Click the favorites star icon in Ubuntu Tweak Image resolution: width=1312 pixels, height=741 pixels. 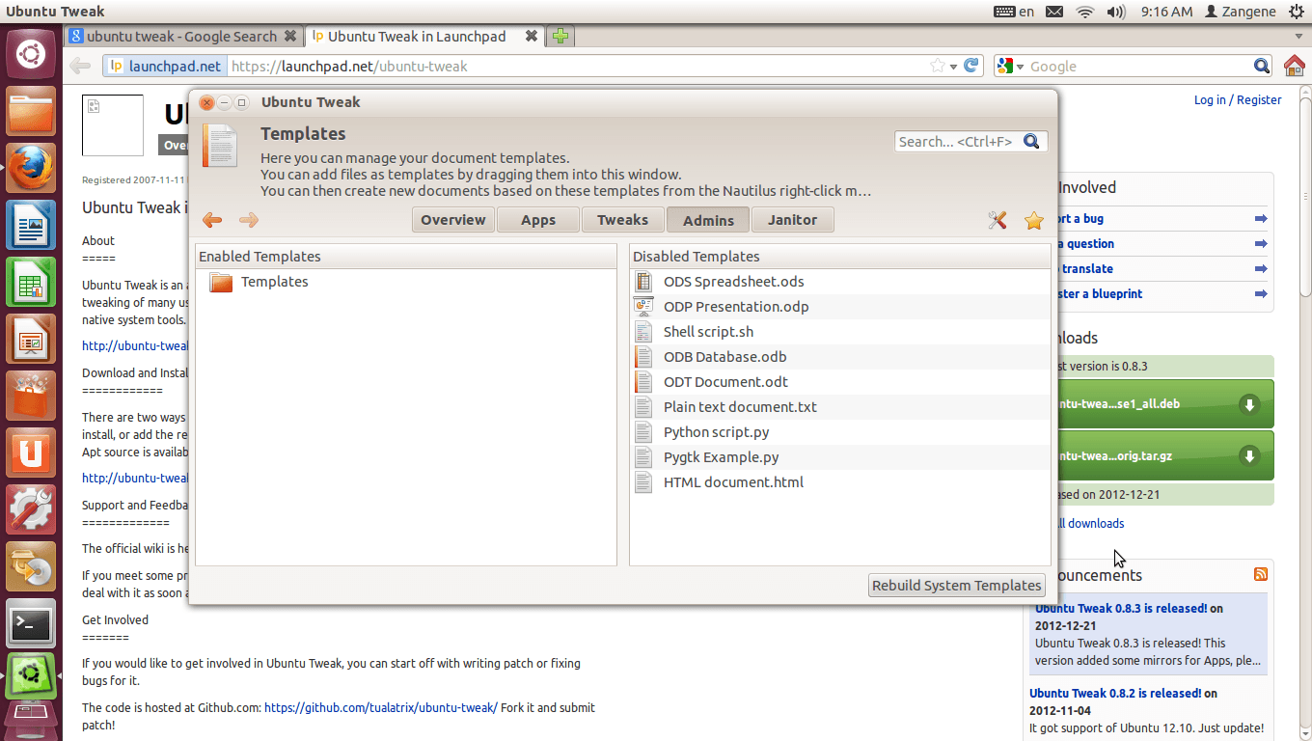click(x=1034, y=220)
